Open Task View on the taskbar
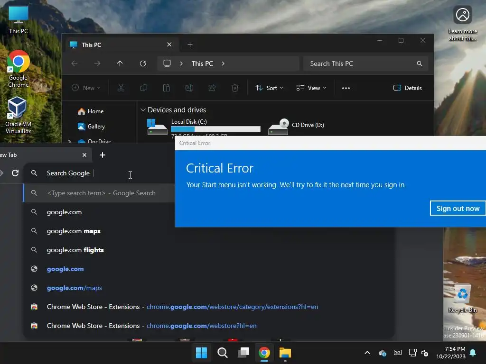This screenshot has height=364, width=486. (243, 353)
